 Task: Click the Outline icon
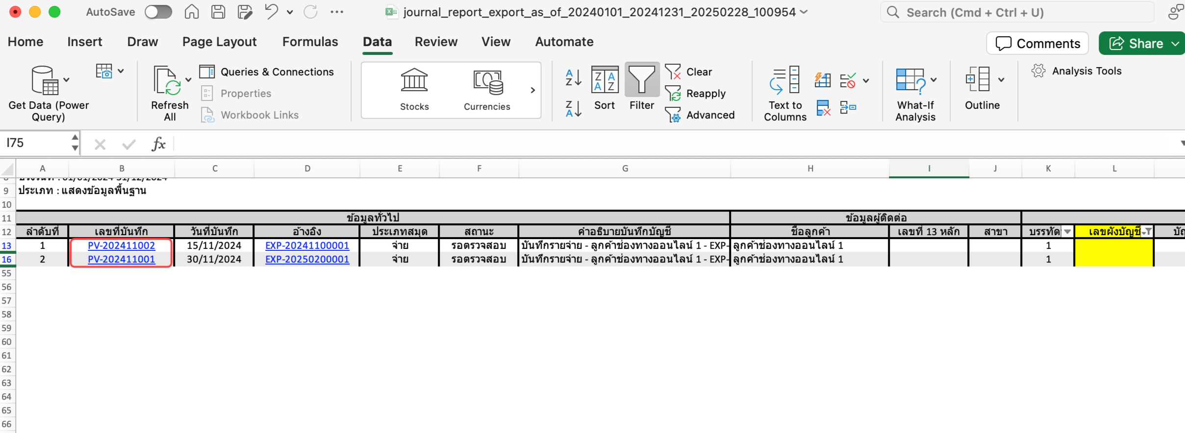coord(978,79)
